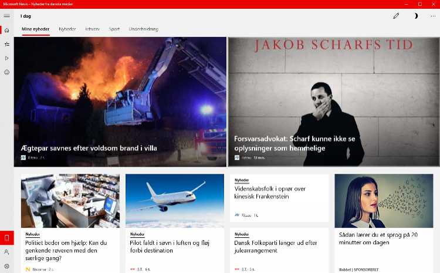Open the three-dot more options menu
The width and height of the screenshot is (440, 273).
pos(433,16)
